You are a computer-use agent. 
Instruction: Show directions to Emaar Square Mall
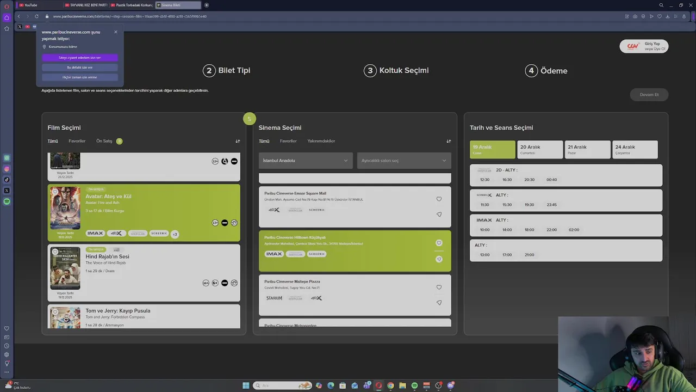(439, 215)
